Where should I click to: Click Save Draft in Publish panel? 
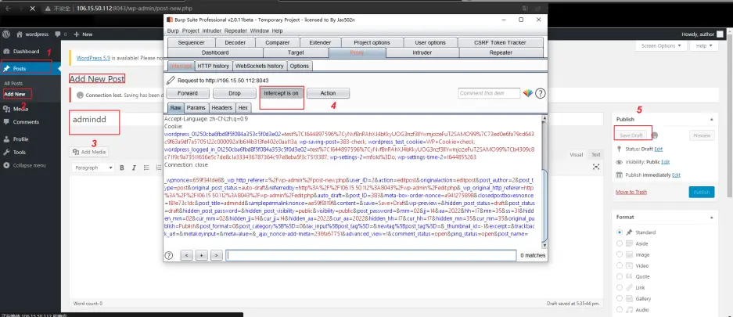click(631, 135)
